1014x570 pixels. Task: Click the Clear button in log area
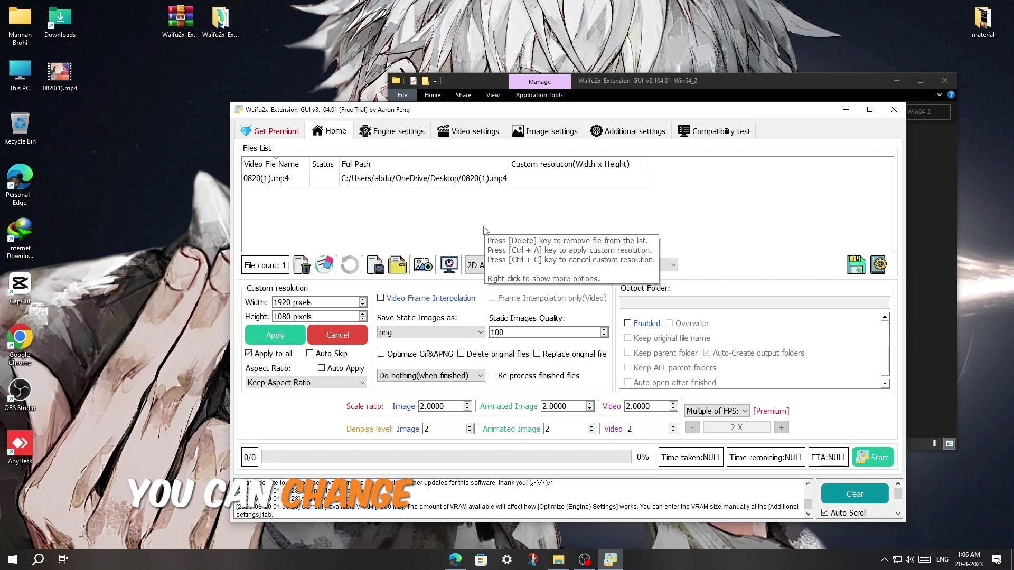coord(854,493)
